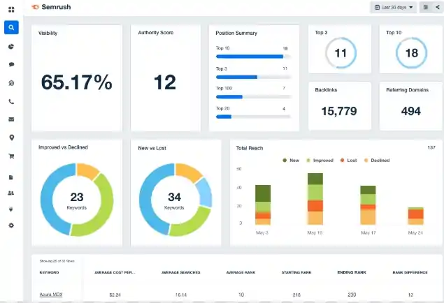This screenshot has width=444, height=303.
Task: Click the Backlinks value 15,779
Action: pos(339,111)
